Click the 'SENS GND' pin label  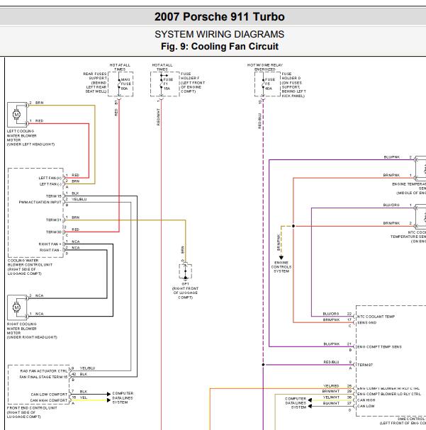tap(366, 322)
